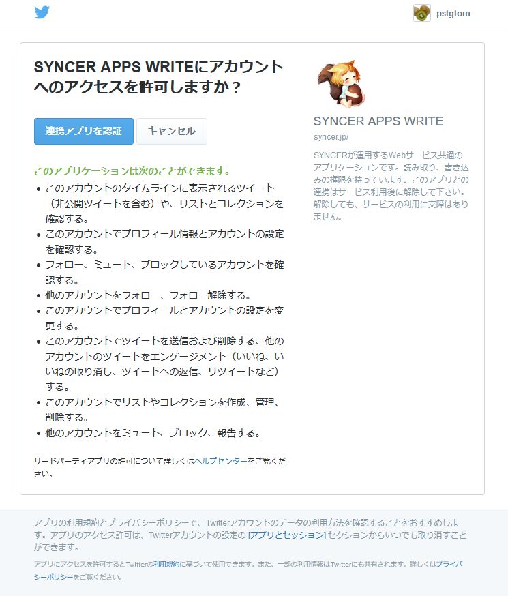
Task: Open the 利用規約 terms link
Action: [x=166, y=564]
